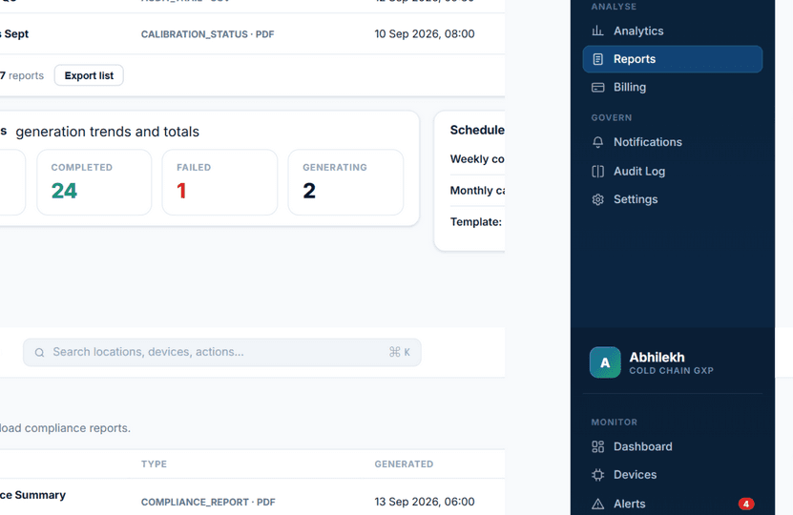Focus the search locations, devices, actions field
The image size is (793, 515).
(x=222, y=352)
